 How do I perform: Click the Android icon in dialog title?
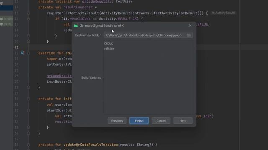click(x=76, y=25)
